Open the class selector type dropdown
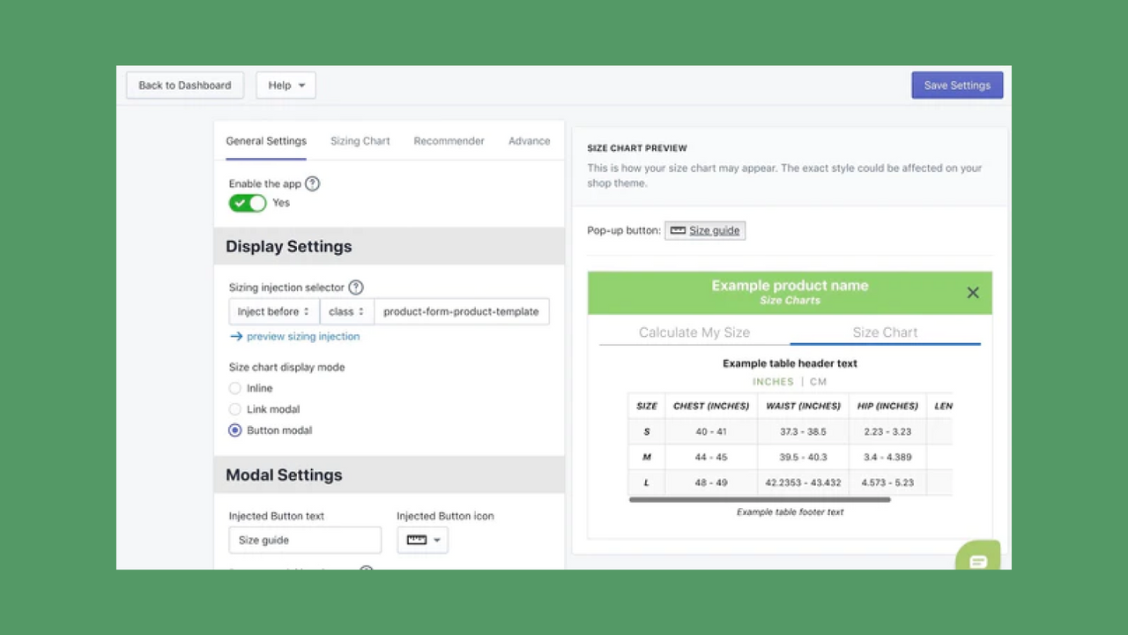This screenshot has height=635, width=1128. 346,311
